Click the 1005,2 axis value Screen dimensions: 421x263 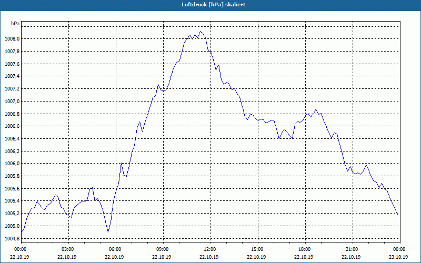point(12,214)
